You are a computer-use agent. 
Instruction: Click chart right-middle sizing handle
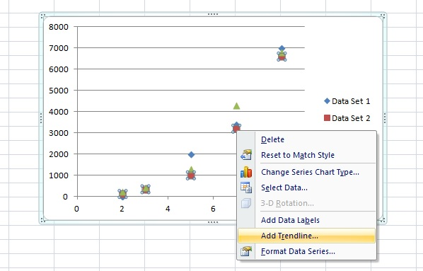point(385,118)
